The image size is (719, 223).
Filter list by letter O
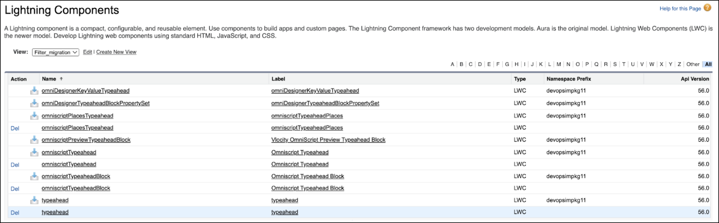[578, 64]
